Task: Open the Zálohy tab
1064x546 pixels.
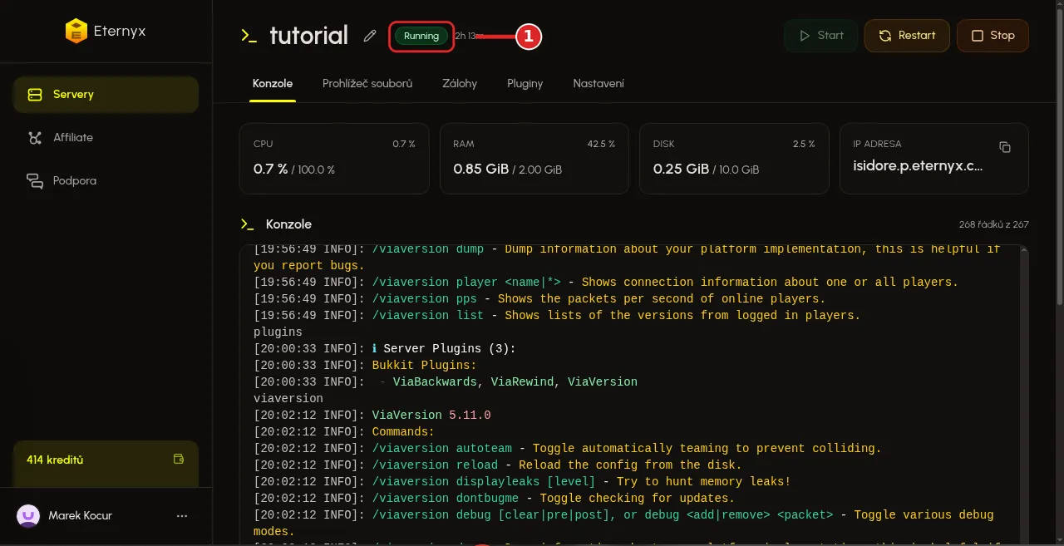Action: [460, 84]
